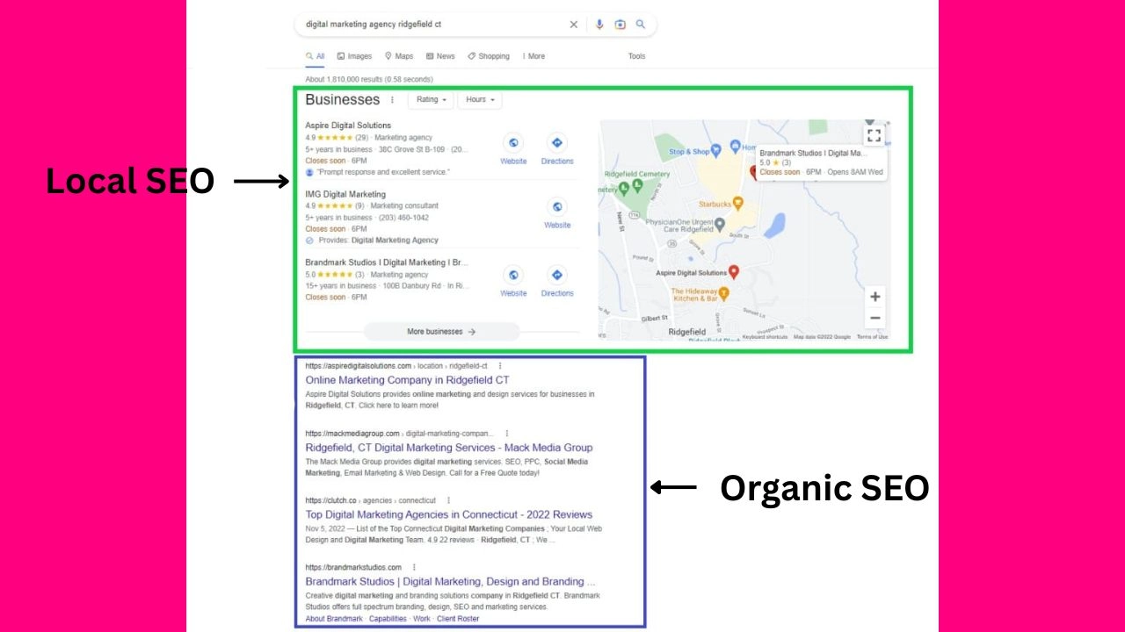The image size is (1125, 632).
Task: Open the Capabilities sitelink
Action: click(x=388, y=619)
